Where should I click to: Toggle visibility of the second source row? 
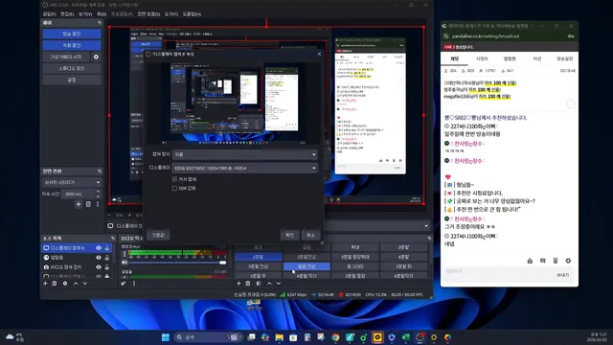(99, 258)
